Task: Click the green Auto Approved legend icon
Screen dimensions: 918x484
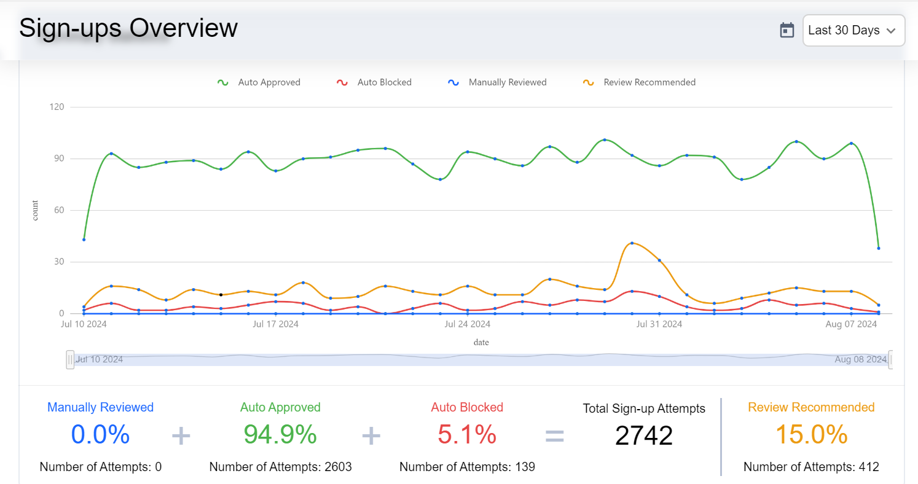Action: (223, 82)
